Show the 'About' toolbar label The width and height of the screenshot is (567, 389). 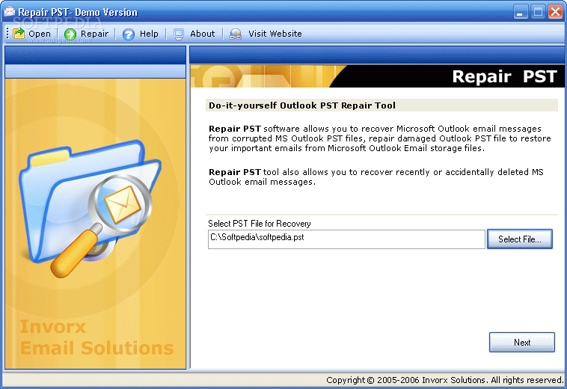pos(203,34)
